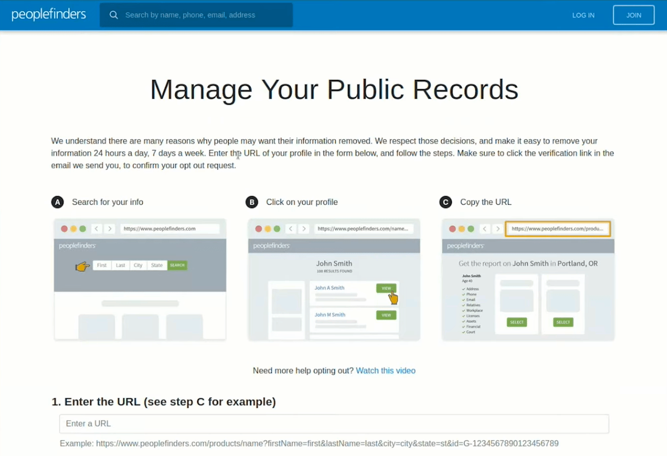Open the 'Watch this video' link

(x=386, y=370)
